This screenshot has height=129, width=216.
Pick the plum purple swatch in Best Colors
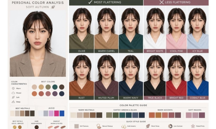(55, 94)
